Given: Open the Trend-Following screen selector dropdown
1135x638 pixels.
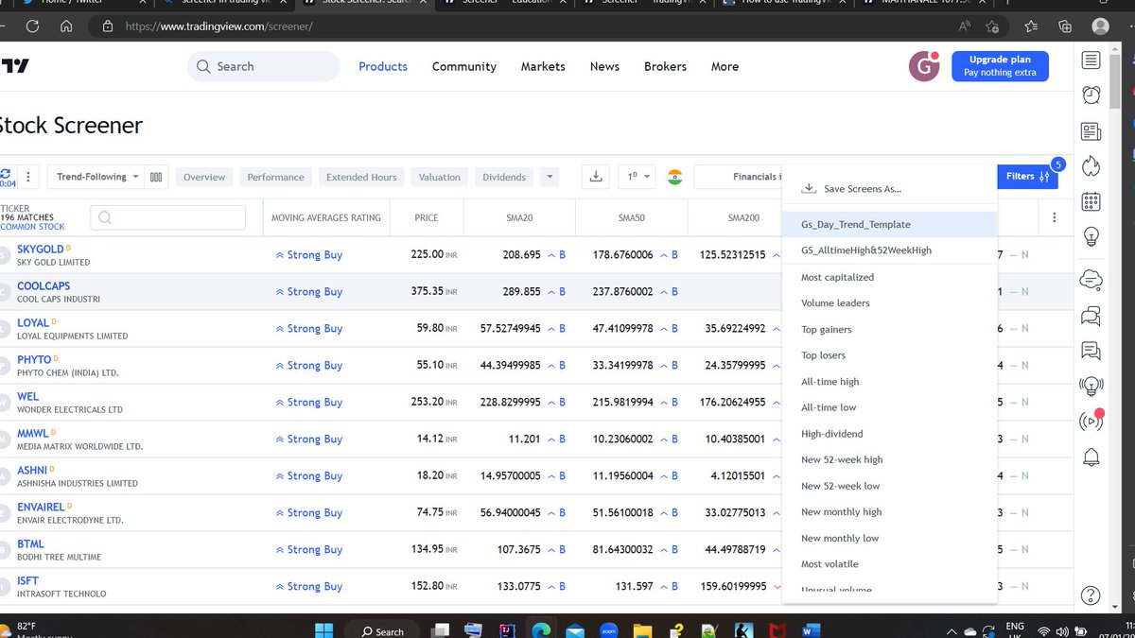Looking at the screenshot, I should (94, 176).
